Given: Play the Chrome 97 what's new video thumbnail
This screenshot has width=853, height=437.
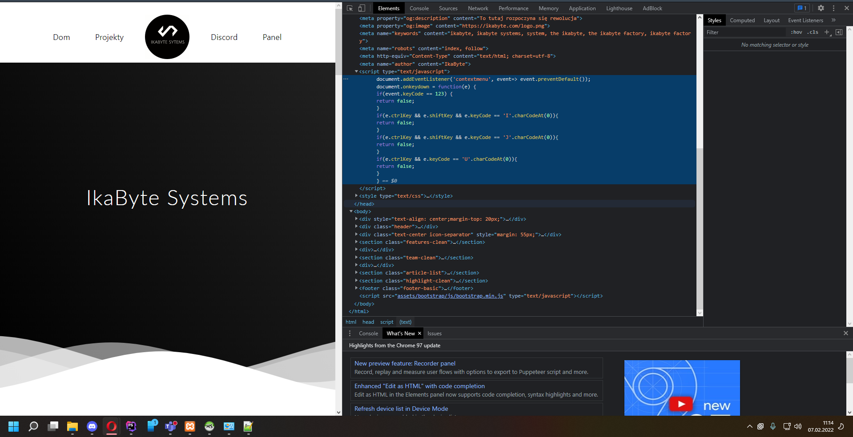Looking at the screenshot, I should (681, 403).
